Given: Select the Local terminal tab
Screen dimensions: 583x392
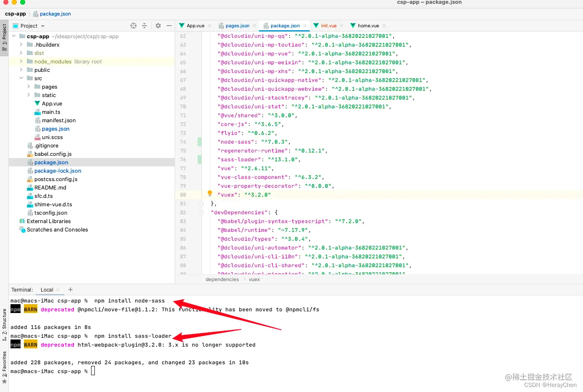Looking at the screenshot, I should [x=47, y=290].
